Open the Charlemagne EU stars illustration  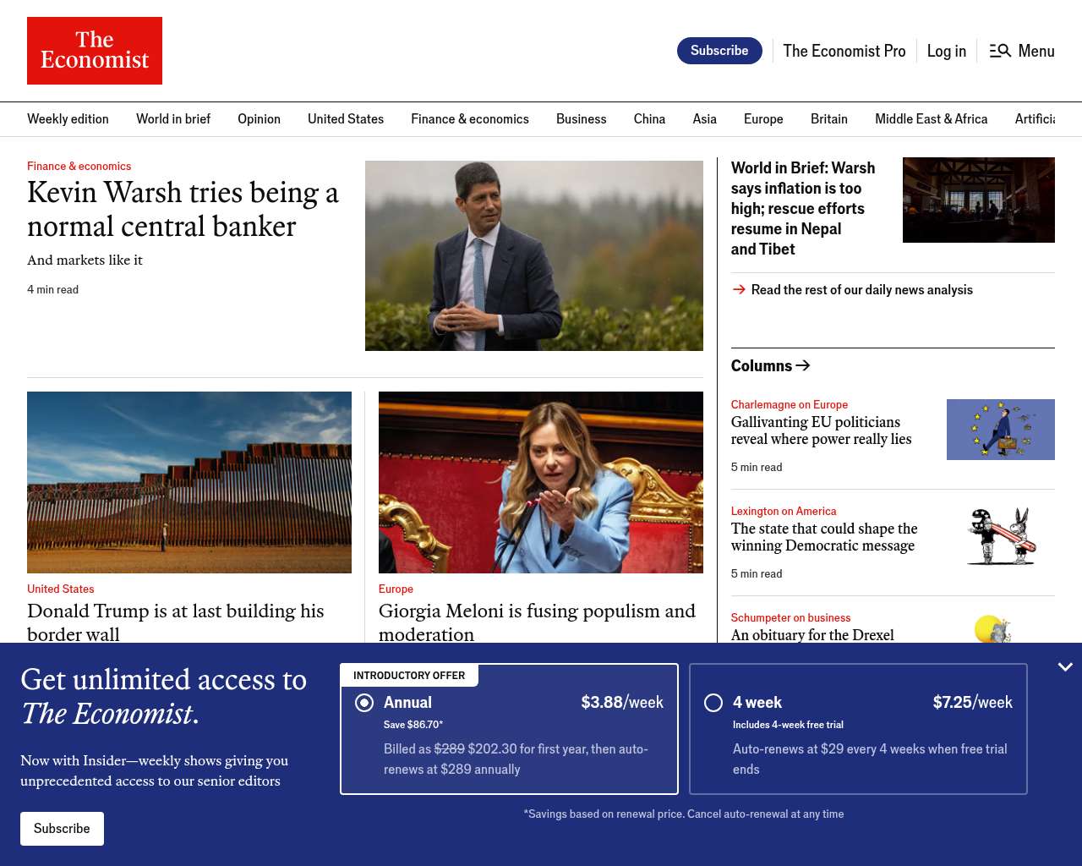point(1001,430)
